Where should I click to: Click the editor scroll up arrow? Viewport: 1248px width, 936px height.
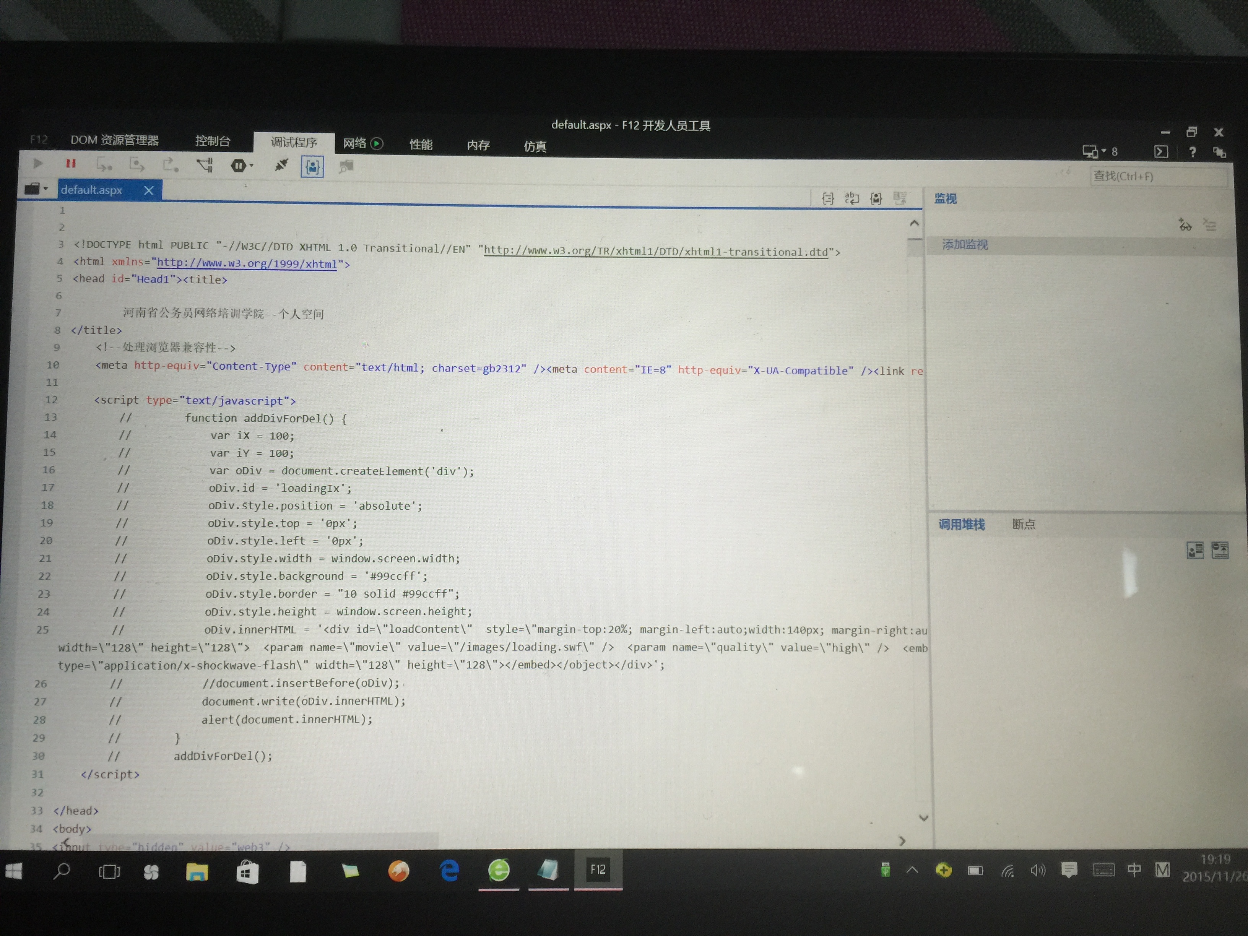pyautogui.click(x=914, y=223)
